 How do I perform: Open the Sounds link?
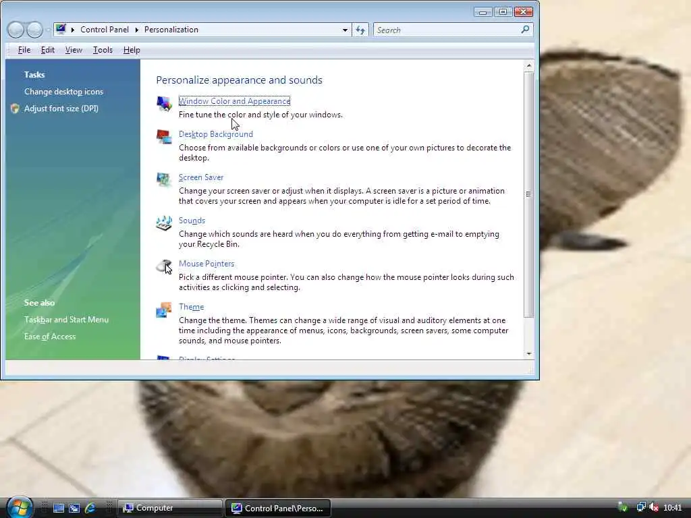(x=192, y=221)
